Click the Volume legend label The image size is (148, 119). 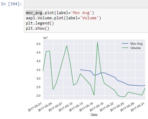135,48
